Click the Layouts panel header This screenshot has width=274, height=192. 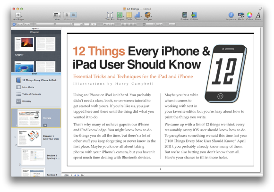click(x=36, y=28)
